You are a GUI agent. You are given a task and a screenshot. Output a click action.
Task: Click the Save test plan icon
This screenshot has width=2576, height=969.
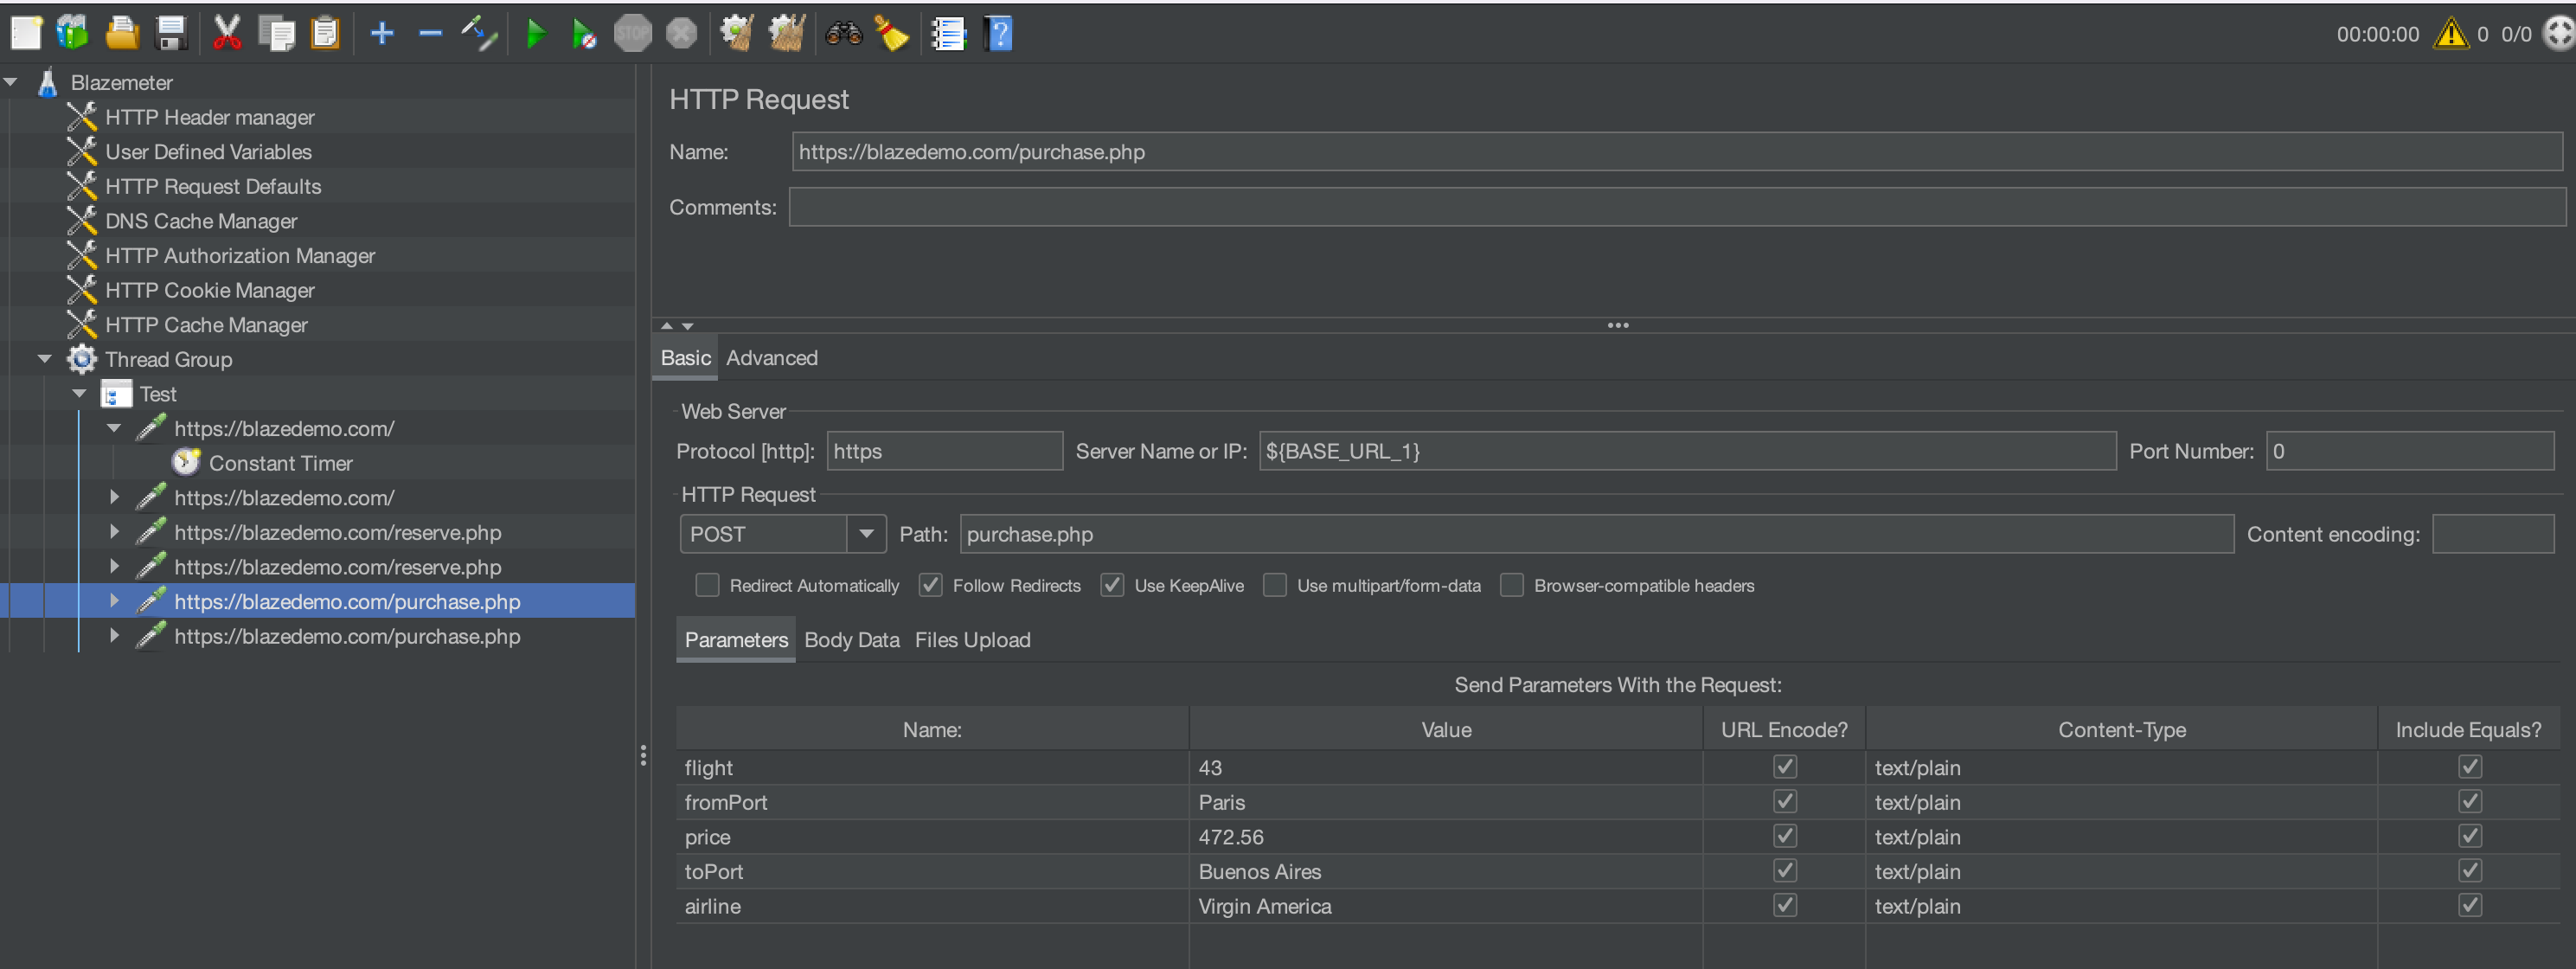pyautogui.click(x=172, y=33)
